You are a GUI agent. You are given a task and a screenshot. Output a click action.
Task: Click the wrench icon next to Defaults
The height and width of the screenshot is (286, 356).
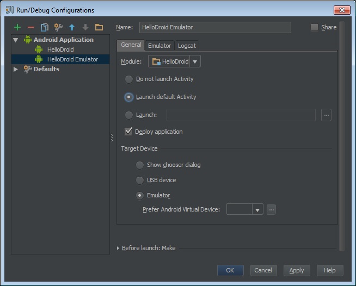28,69
